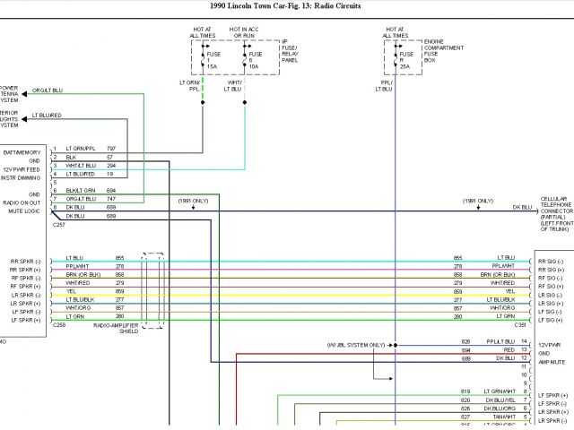The width and height of the screenshot is (574, 430).
Task: Click the C258 connector label
Action: point(58,325)
